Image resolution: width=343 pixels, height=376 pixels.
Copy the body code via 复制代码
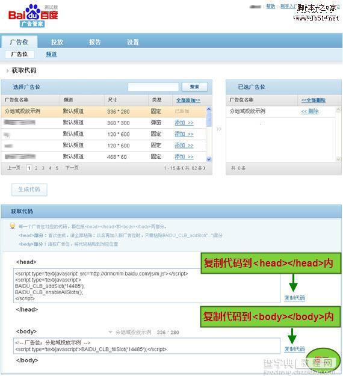click(x=294, y=349)
